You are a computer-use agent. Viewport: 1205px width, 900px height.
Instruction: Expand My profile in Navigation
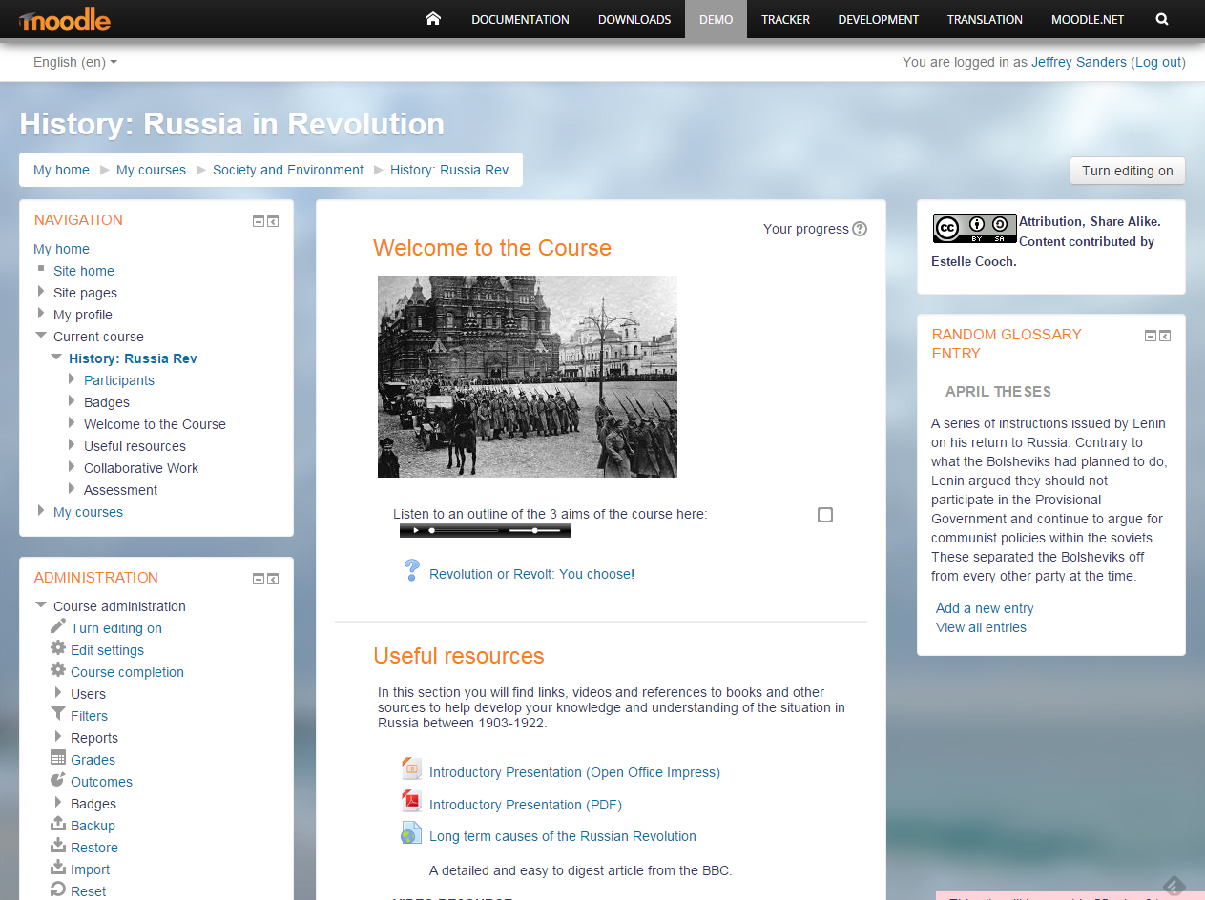click(x=41, y=314)
